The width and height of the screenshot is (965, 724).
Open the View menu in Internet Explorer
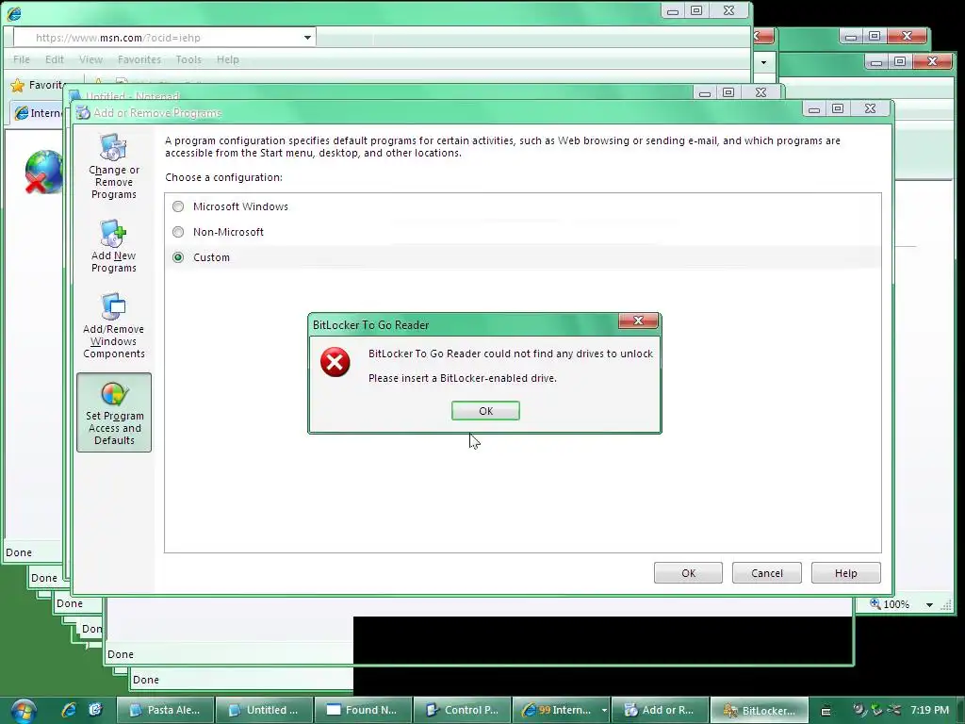point(90,59)
